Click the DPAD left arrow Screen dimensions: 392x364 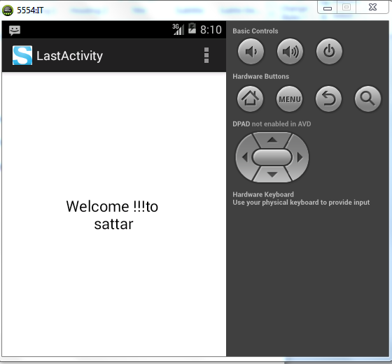click(x=244, y=157)
